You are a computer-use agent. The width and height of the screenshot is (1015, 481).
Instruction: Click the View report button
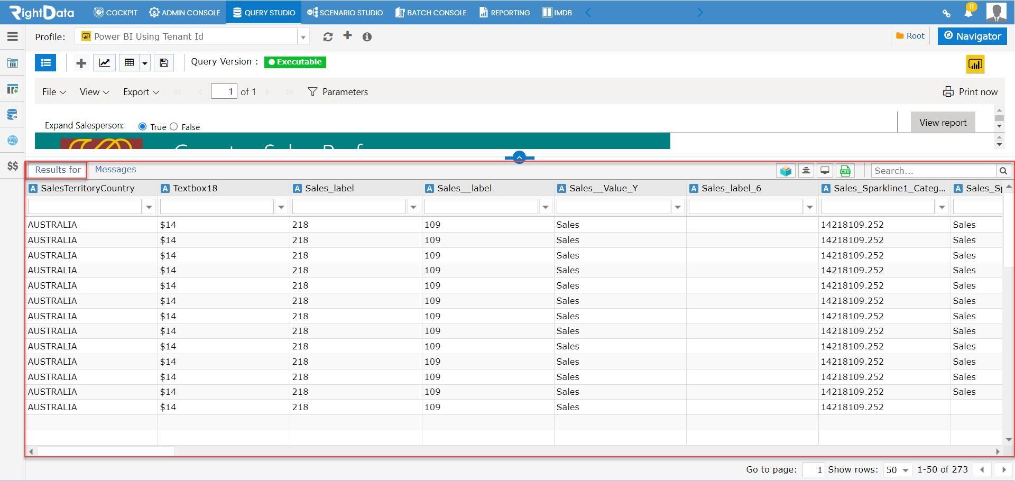click(943, 123)
